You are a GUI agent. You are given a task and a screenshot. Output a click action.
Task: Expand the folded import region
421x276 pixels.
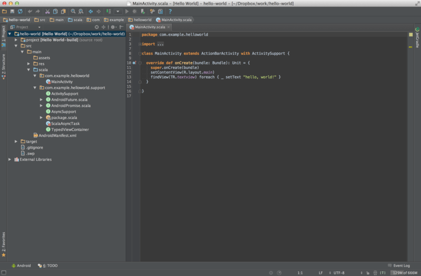pos(139,44)
